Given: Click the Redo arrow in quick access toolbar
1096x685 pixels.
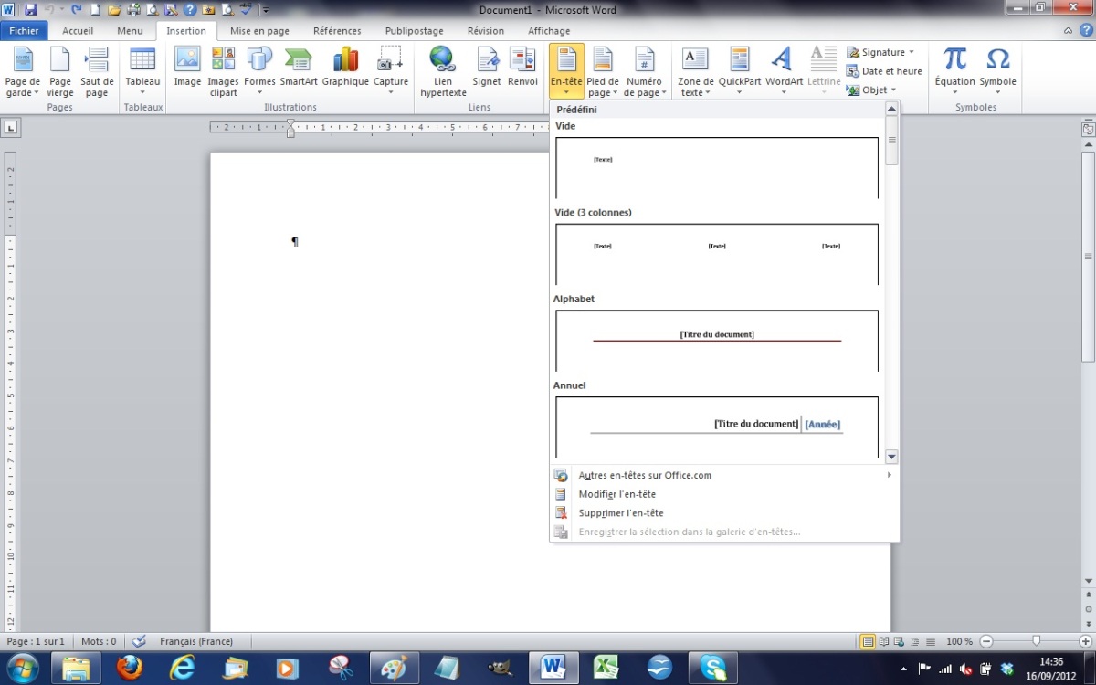Looking at the screenshot, I should pyautogui.click(x=77, y=10).
